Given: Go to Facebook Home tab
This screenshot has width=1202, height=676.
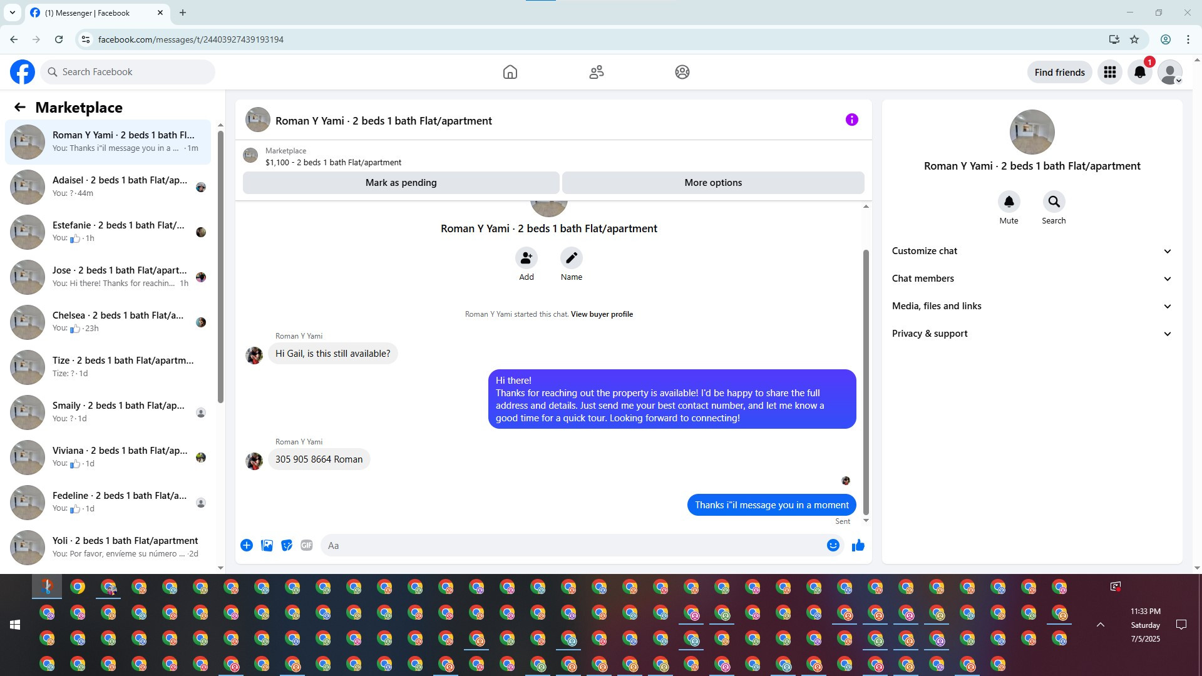Looking at the screenshot, I should pyautogui.click(x=510, y=72).
